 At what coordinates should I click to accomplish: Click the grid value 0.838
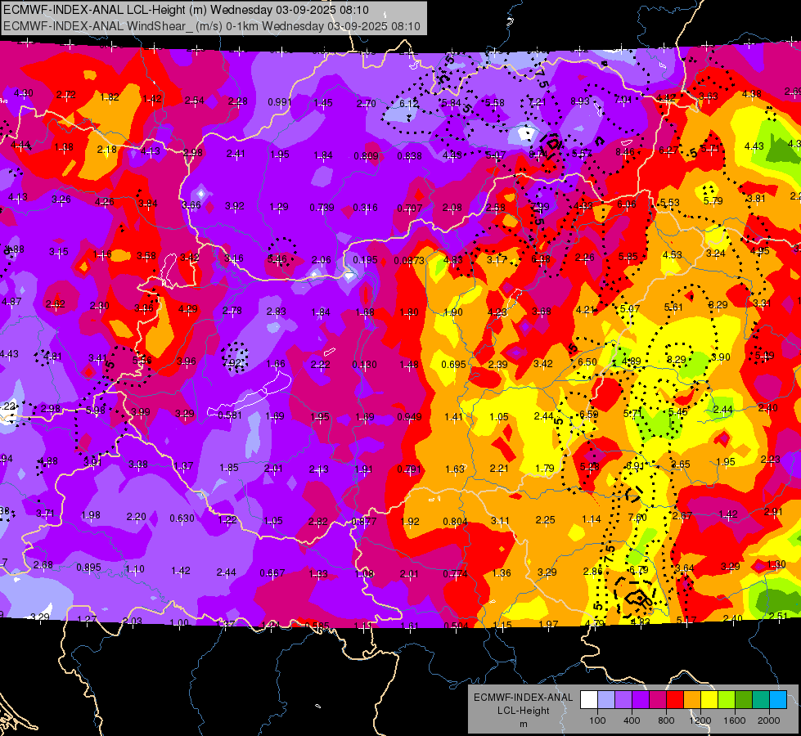[409, 155]
